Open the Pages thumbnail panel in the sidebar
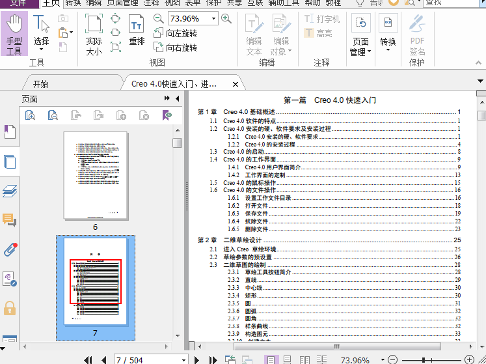486x364 pixels. tap(10, 161)
